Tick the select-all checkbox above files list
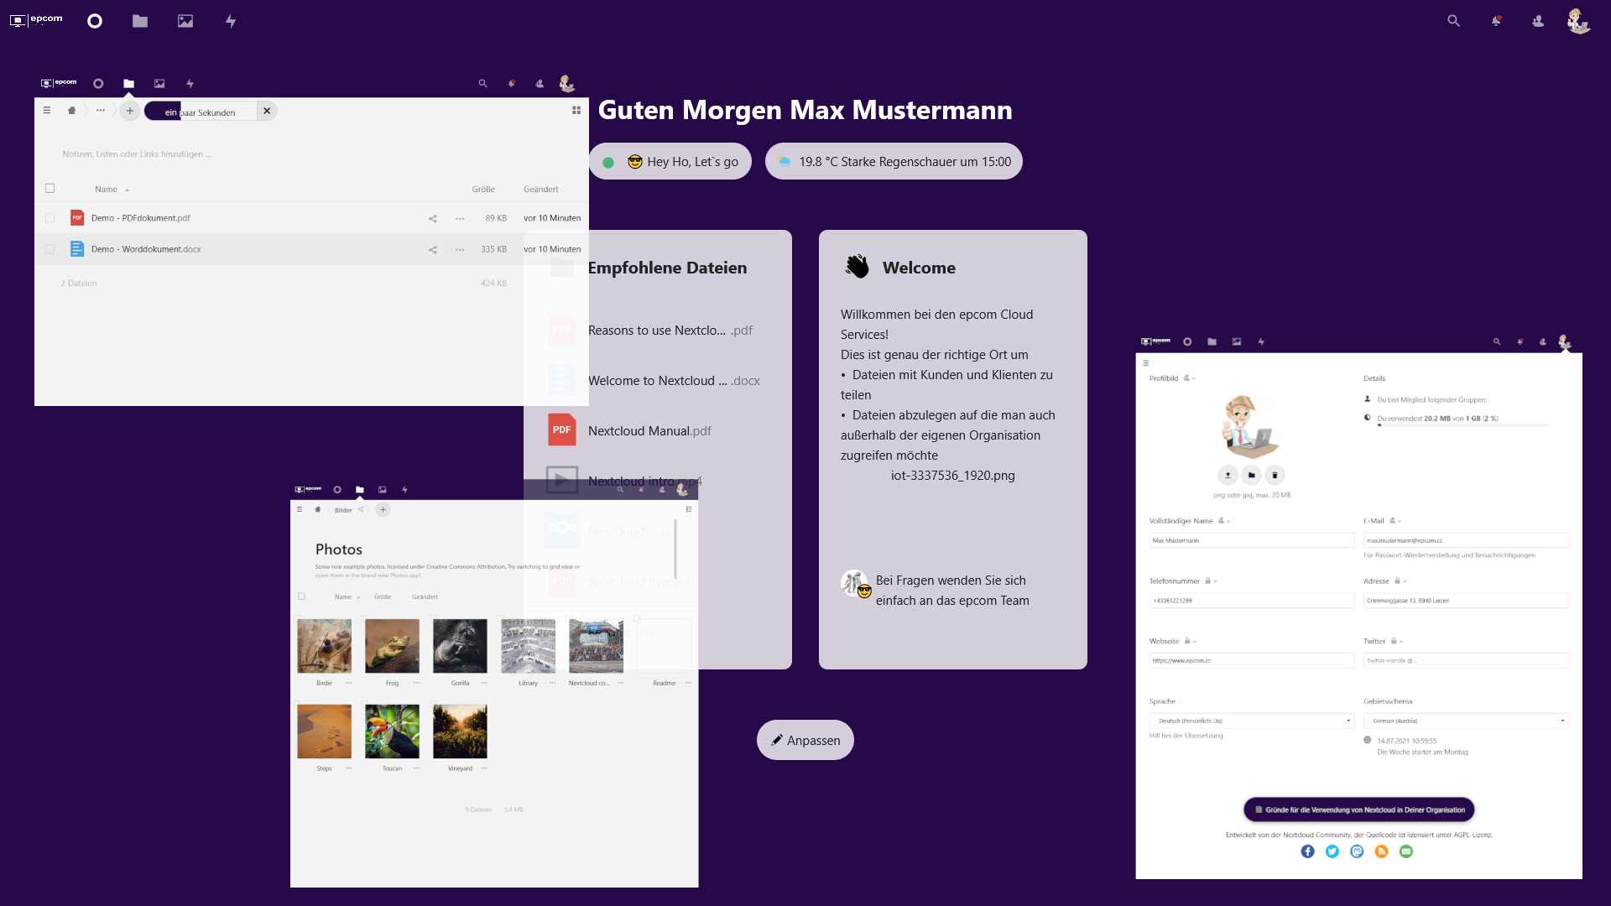 click(x=50, y=189)
